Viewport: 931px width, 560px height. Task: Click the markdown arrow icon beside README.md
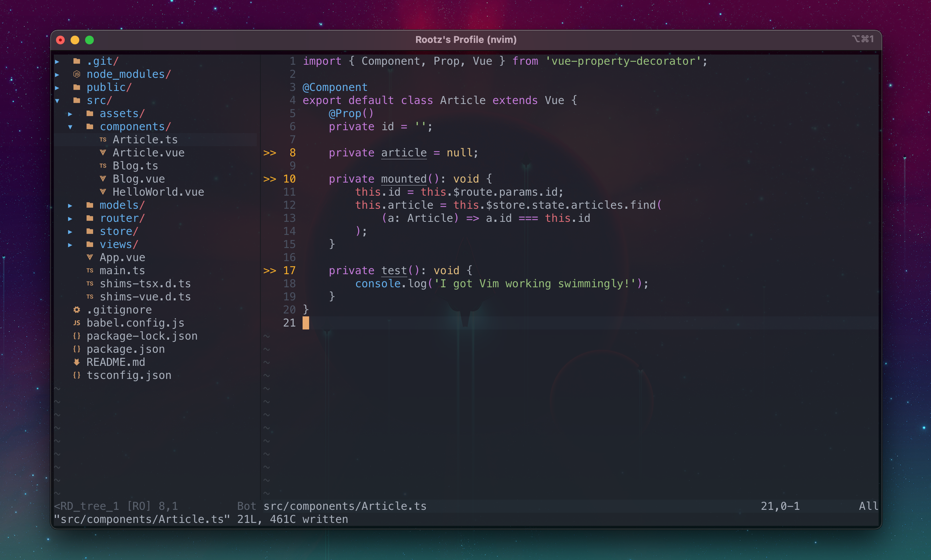point(77,362)
